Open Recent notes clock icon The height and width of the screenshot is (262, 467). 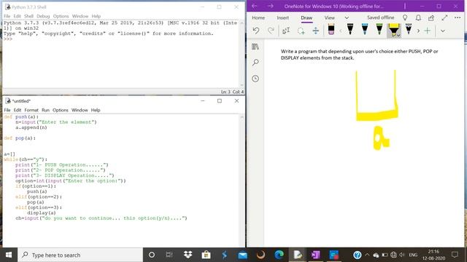click(x=255, y=79)
